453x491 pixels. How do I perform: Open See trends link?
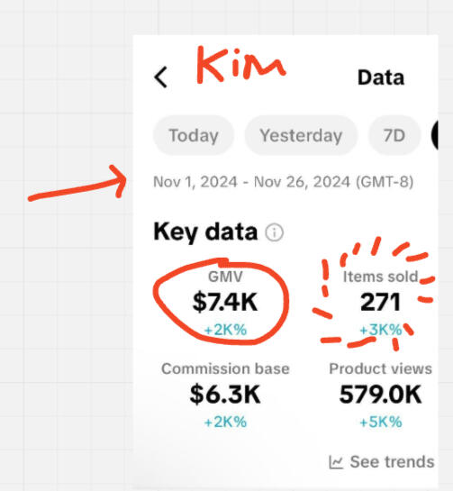(x=382, y=462)
